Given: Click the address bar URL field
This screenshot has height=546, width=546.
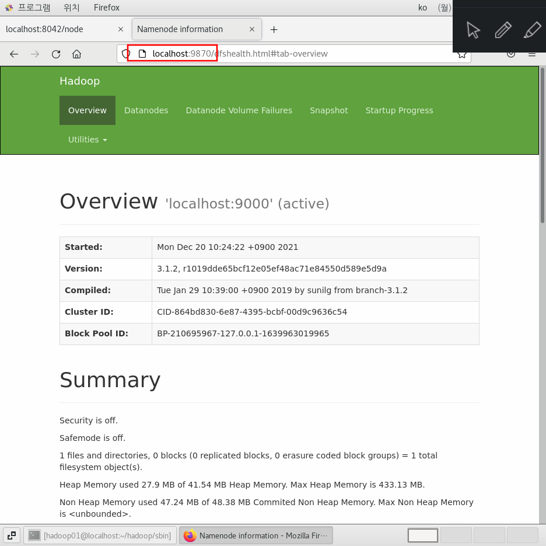Looking at the screenshot, I should [294, 54].
